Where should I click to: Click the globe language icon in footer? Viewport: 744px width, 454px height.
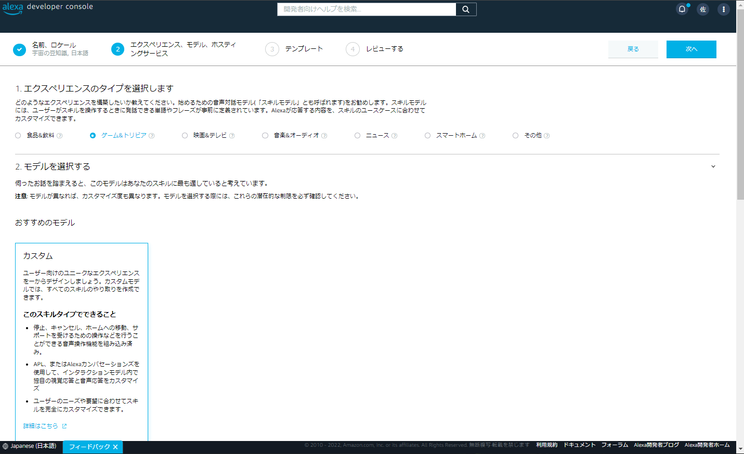(x=5, y=446)
